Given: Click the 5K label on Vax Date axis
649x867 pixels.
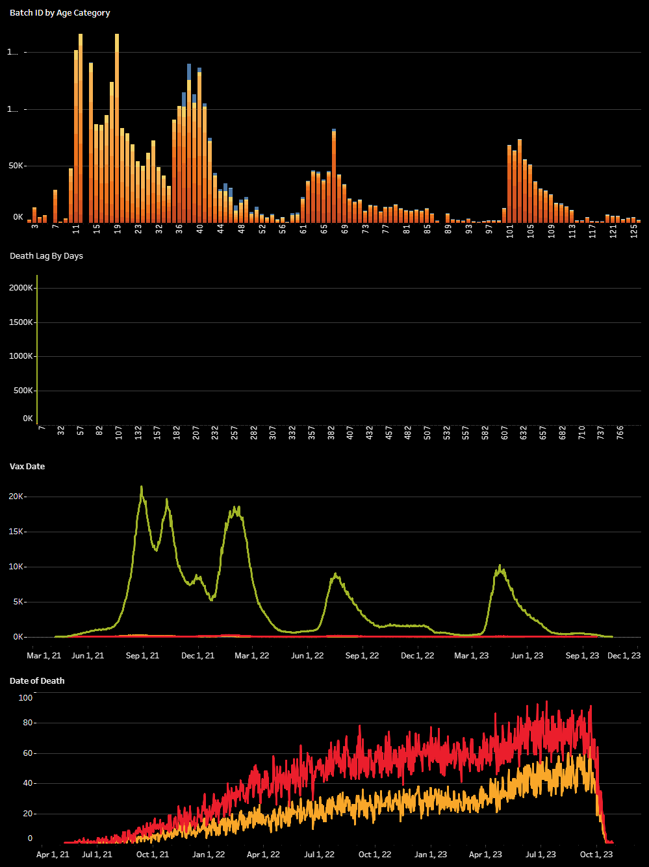Looking at the screenshot, I should pyautogui.click(x=19, y=602).
